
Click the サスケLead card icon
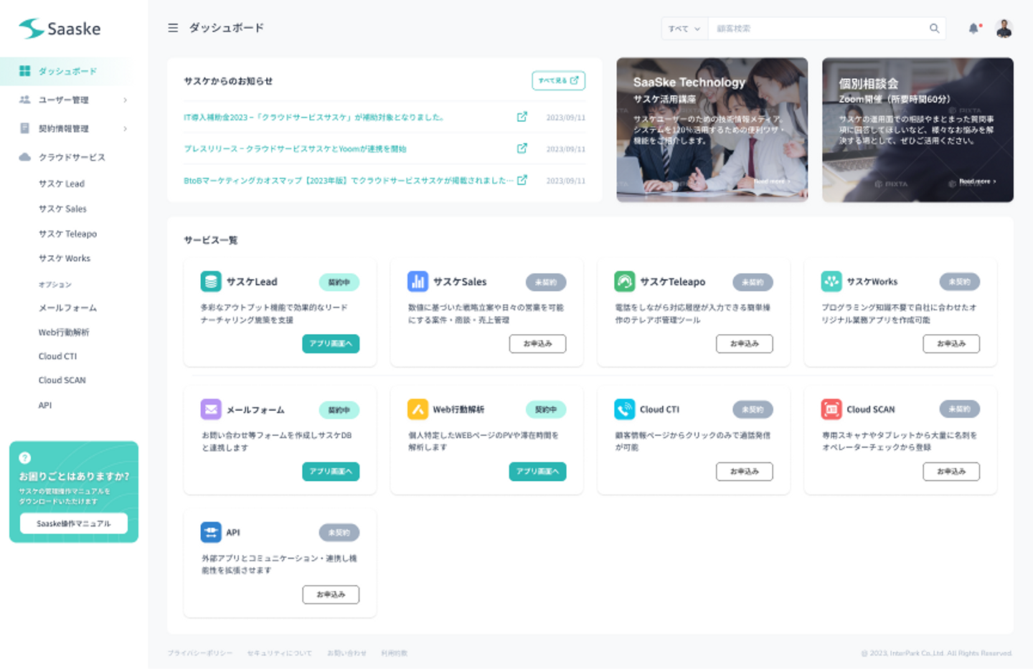point(211,282)
